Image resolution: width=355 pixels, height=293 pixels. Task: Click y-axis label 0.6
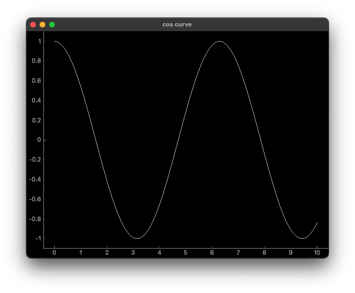coord(36,81)
